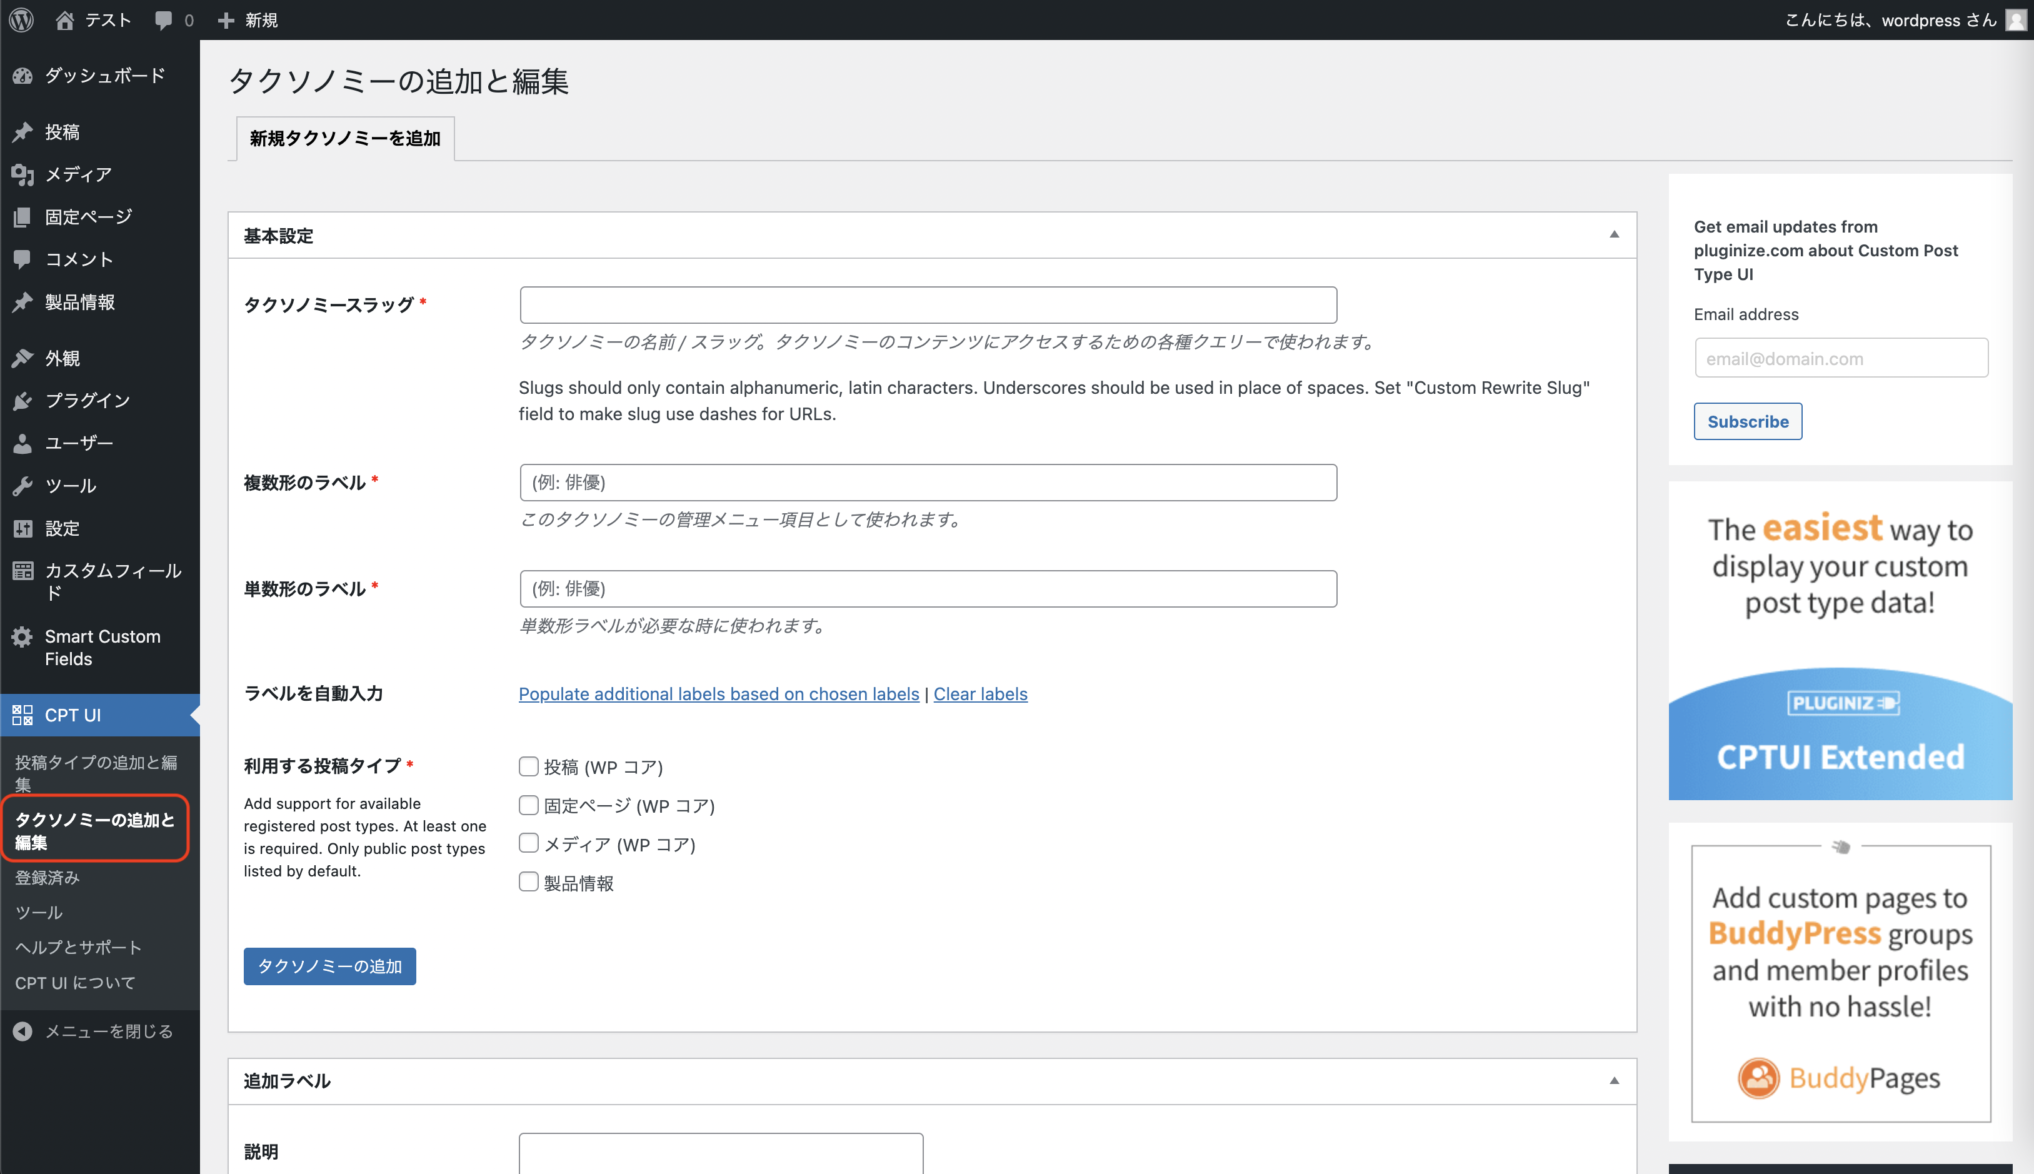Click the メニューを閉じる collapse arrow icon
The width and height of the screenshot is (2034, 1174).
tap(23, 1031)
